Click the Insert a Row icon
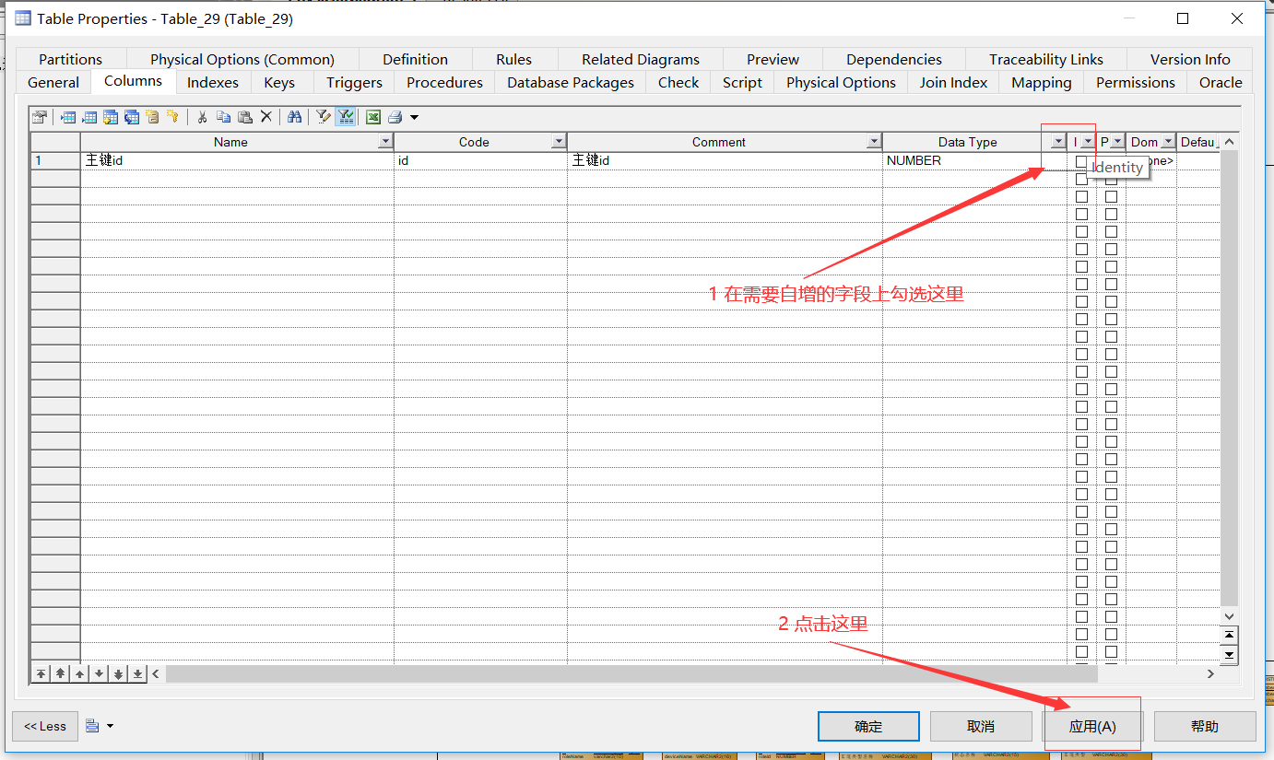 68,117
